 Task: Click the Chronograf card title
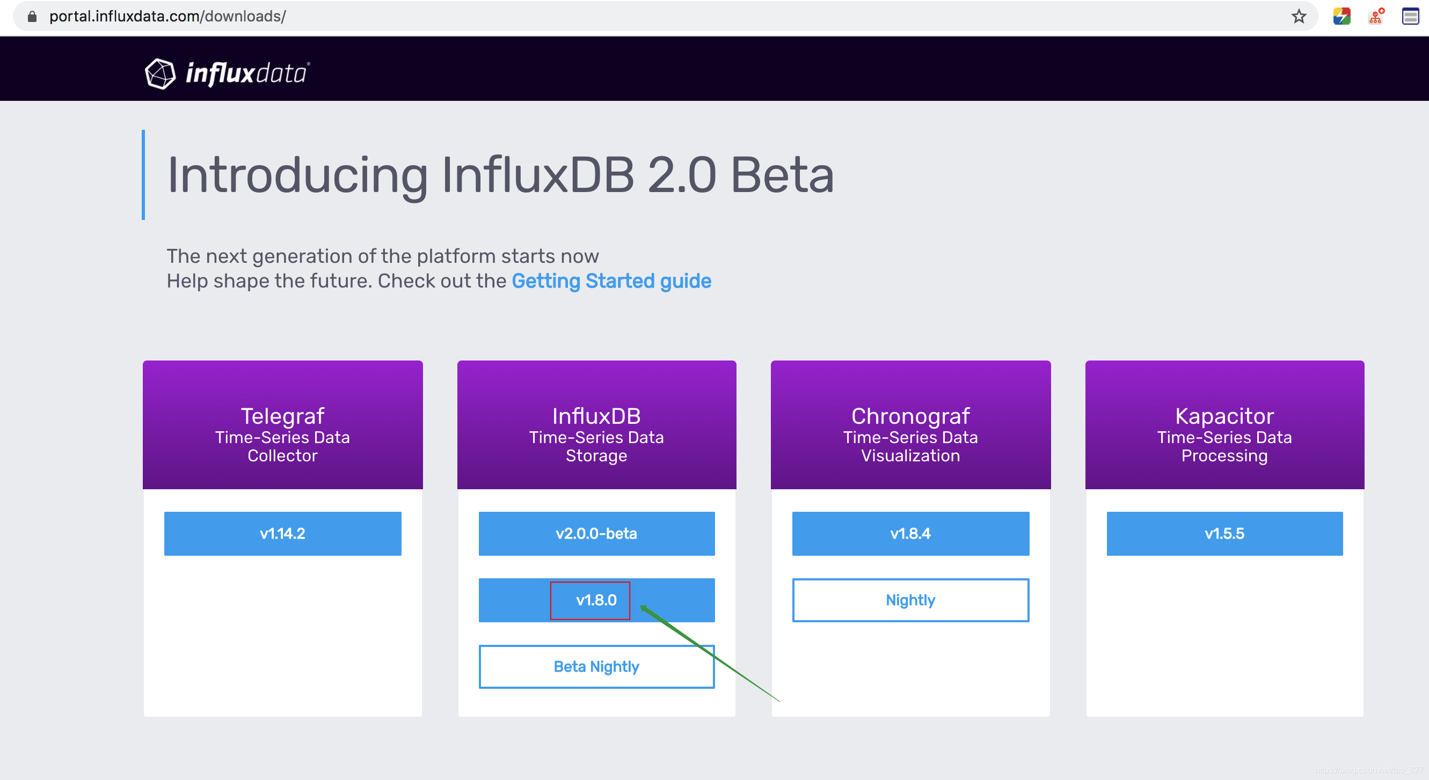tap(910, 416)
